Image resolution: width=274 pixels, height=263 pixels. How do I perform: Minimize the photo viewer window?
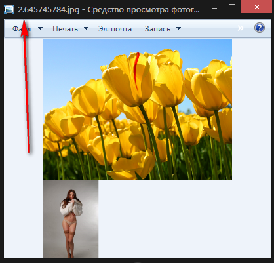tap(214, 9)
